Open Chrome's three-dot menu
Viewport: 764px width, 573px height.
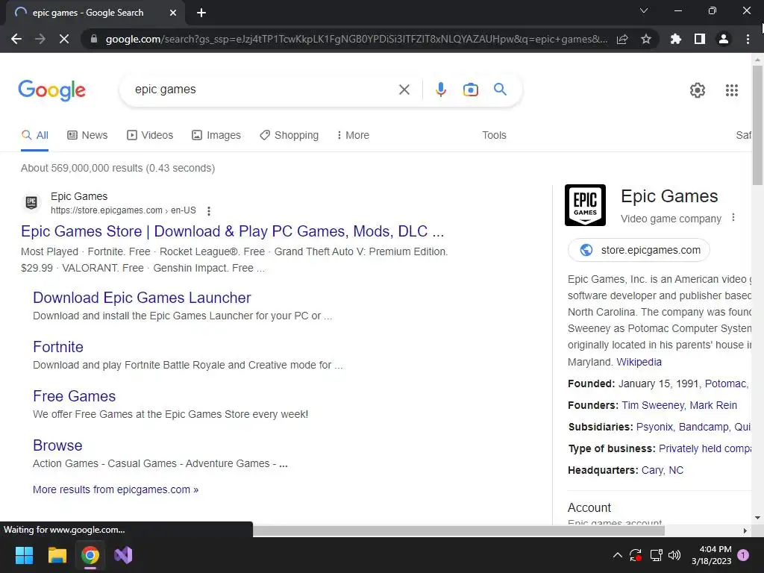tap(748, 39)
